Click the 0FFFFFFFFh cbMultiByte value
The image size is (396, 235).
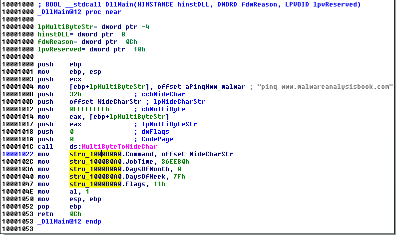point(89,109)
